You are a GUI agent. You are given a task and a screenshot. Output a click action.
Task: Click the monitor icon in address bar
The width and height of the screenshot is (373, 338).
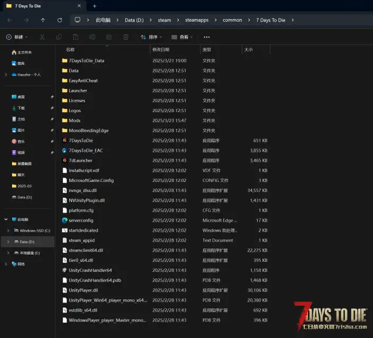(78, 20)
